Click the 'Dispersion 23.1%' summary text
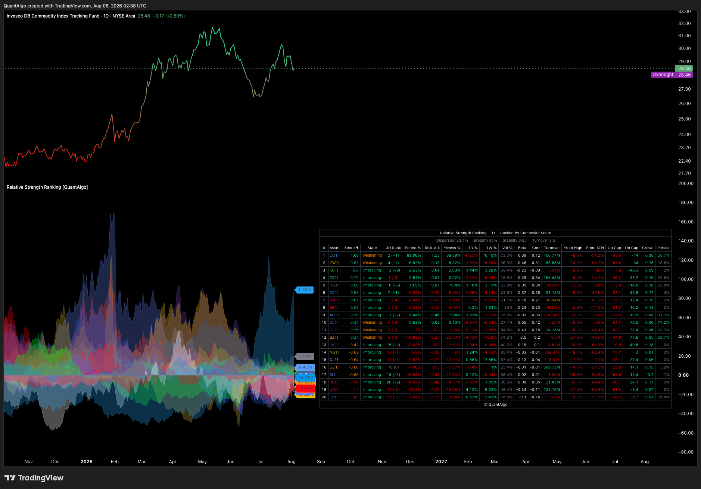The image size is (701, 489). pos(452,241)
